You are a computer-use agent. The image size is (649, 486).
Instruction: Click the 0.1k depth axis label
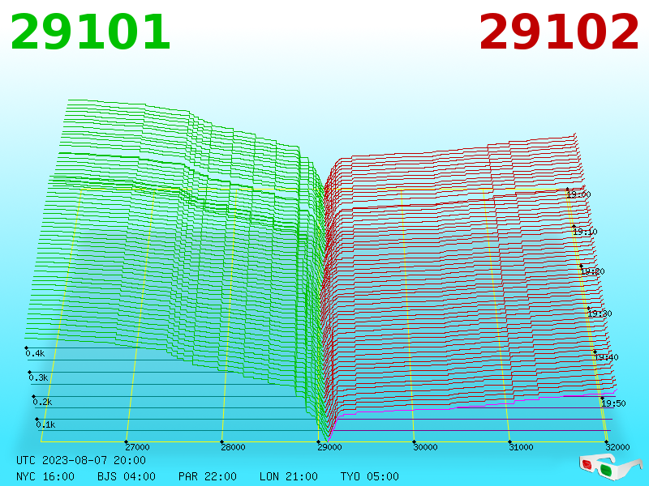pyautogui.click(x=45, y=424)
